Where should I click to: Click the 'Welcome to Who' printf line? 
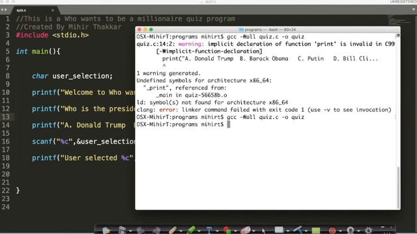click(83, 92)
